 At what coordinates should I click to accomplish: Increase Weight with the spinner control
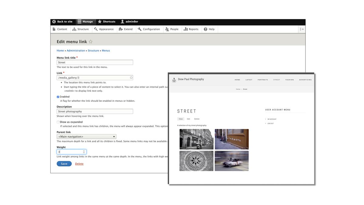[x=84, y=151]
